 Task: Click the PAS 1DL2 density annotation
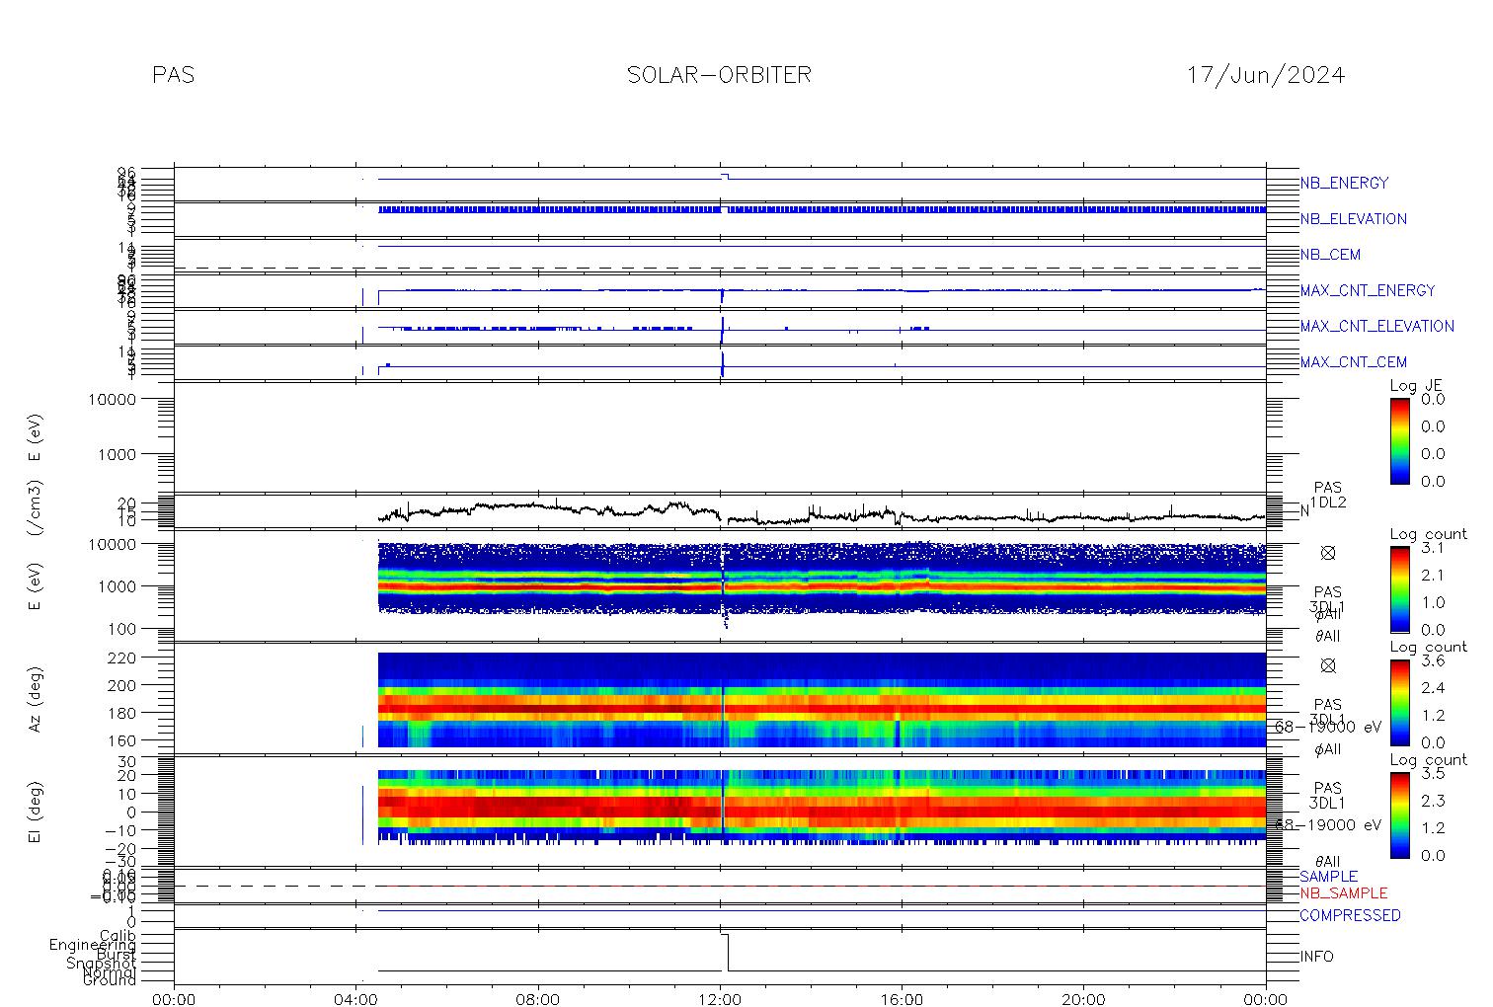pos(1328,495)
